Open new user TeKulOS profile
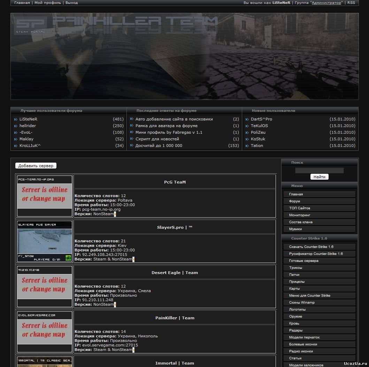 click(x=259, y=126)
